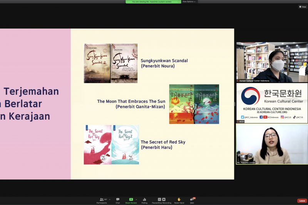
Task: Select the KCCI logo video tile
Action: pyautogui.click(x=272, y=103)
